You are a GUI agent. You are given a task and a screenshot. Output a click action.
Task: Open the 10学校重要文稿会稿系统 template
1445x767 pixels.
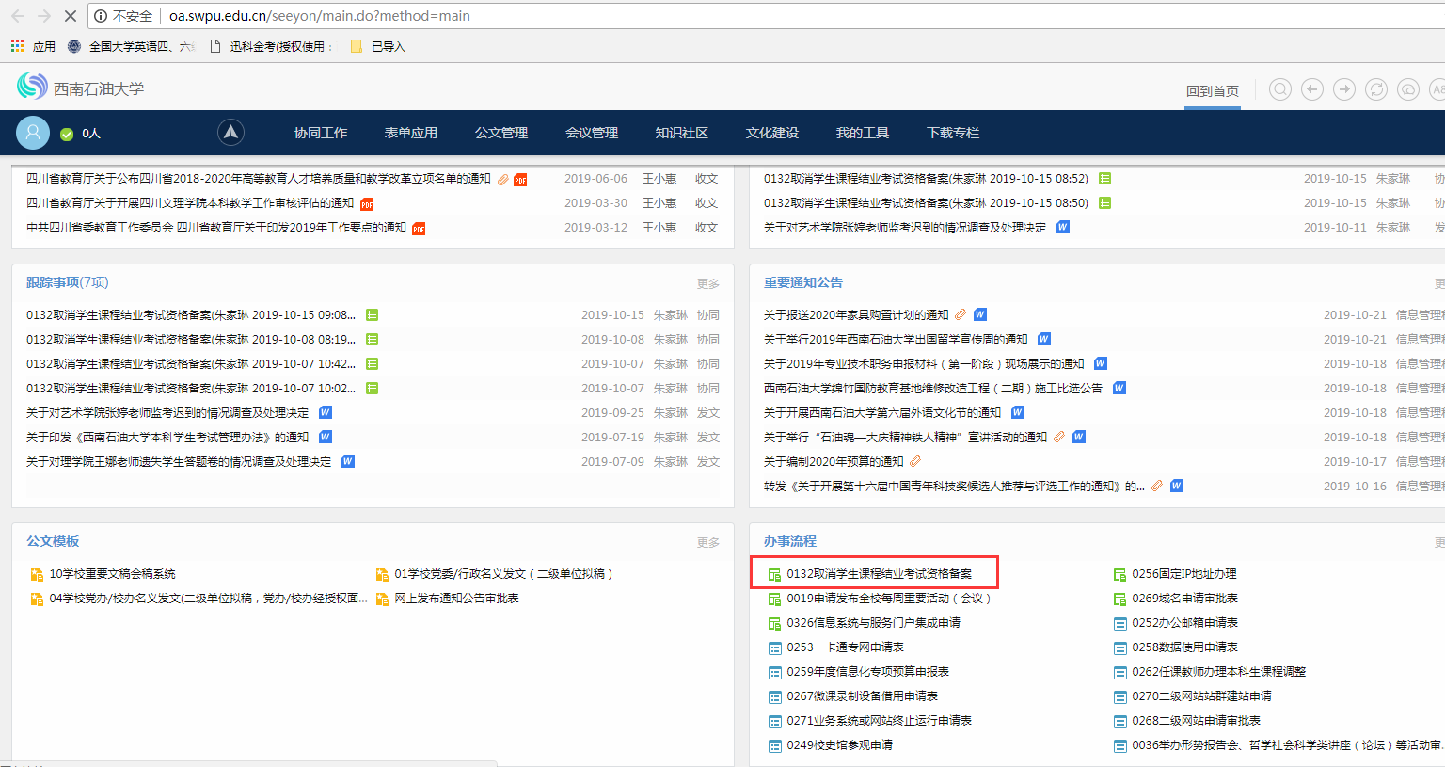(x=112, y=573)
